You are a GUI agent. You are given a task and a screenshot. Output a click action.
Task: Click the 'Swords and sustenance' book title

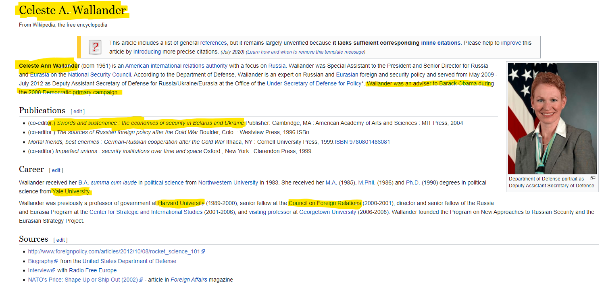click(x=151, y=123)
